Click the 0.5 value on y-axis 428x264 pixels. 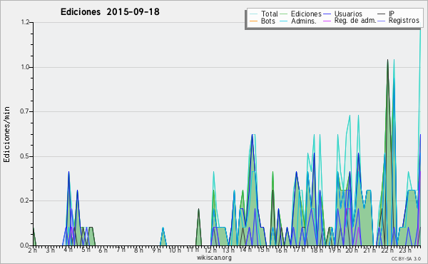(x=25, y=156)
